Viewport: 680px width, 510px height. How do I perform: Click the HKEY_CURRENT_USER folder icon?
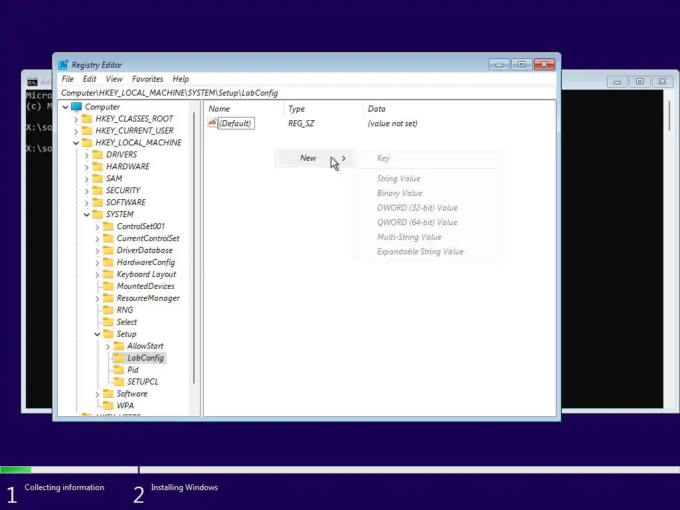pos(87,131)
